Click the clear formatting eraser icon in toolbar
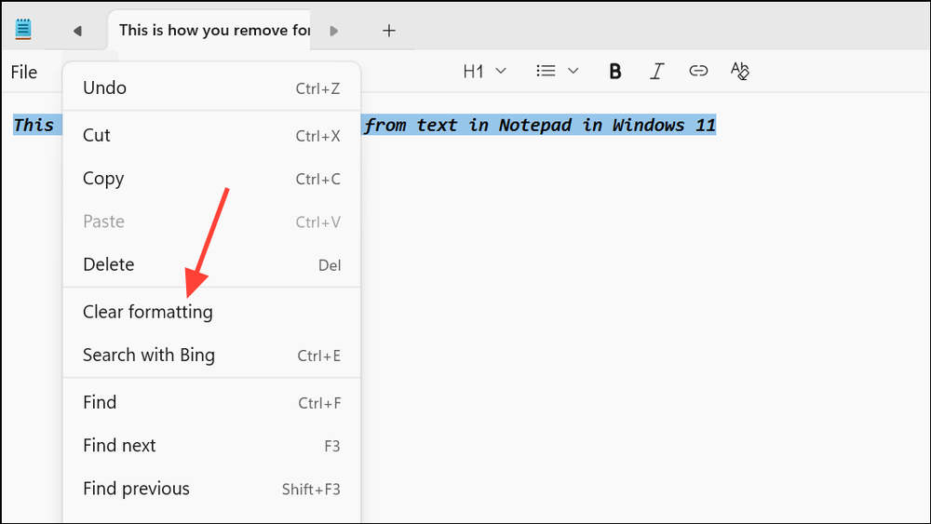The image size is (931, 524). [x=740, y=71]
